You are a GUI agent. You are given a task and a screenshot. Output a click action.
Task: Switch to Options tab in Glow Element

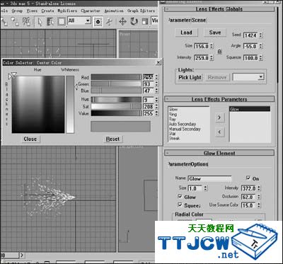(x=200, y=164)
